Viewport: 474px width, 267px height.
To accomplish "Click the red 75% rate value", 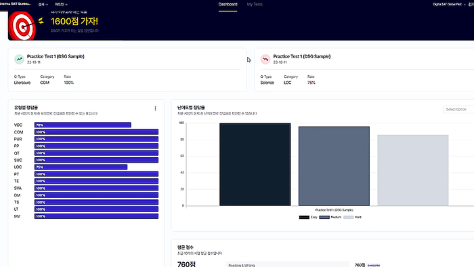I will pos(311,83).
